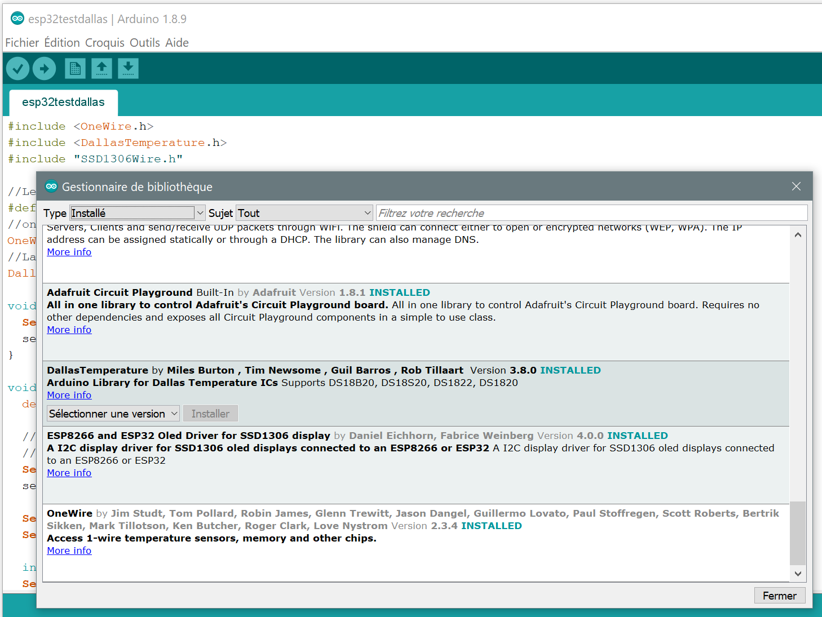The image size is (822, 617).
Task: Expand the Type dropdown showing Installé
Action: pos(137,213)
